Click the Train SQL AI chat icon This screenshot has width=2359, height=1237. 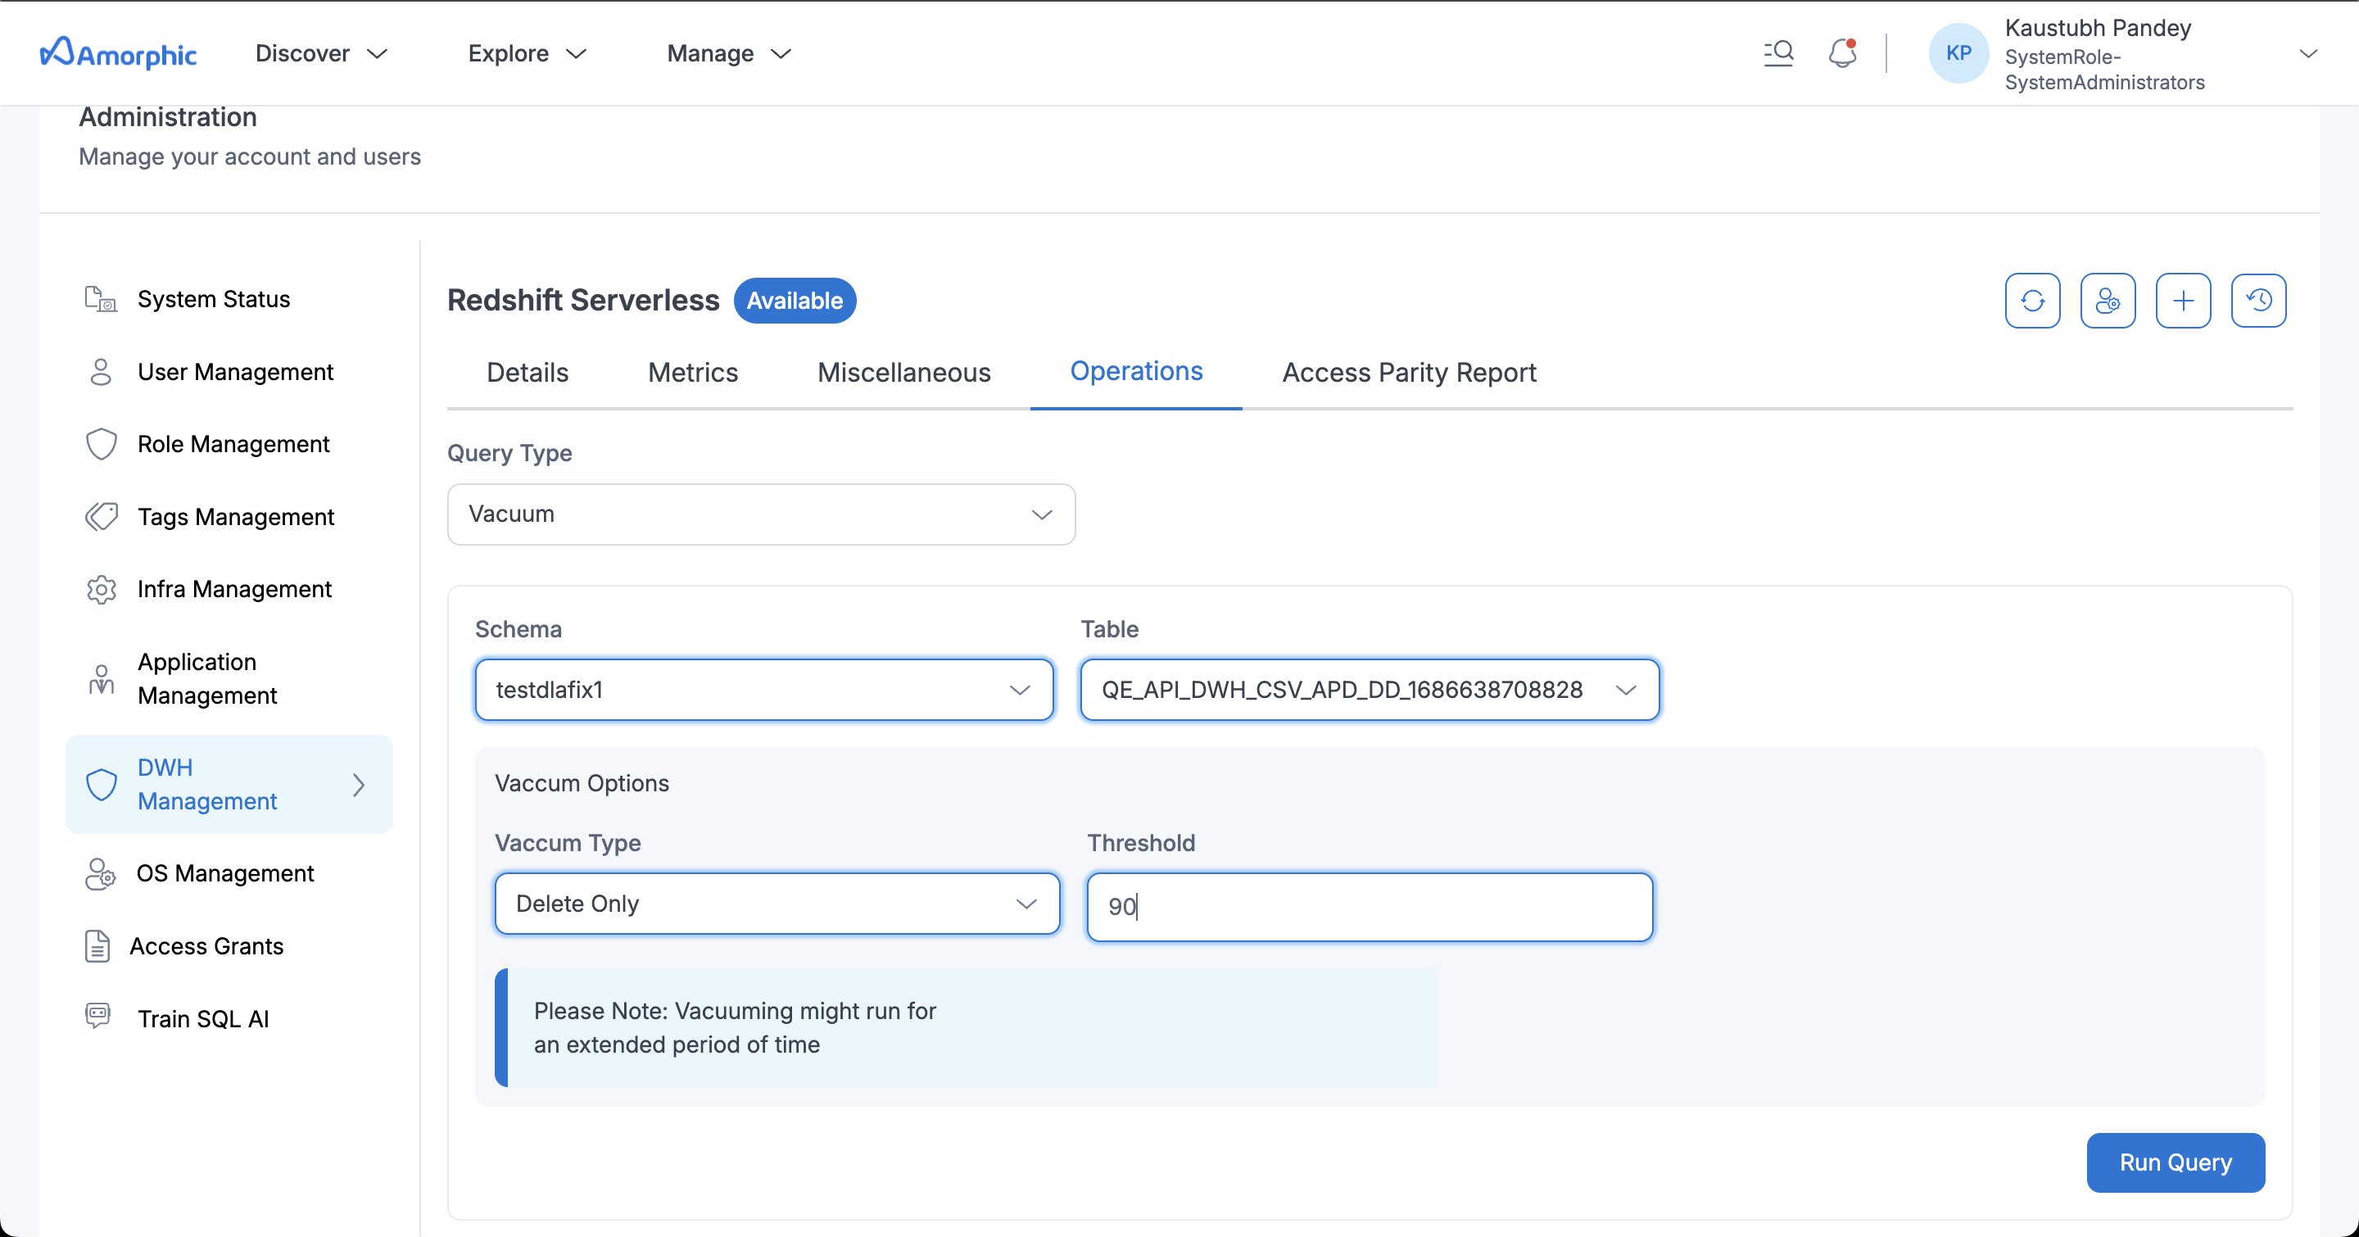pos(98,1017)
